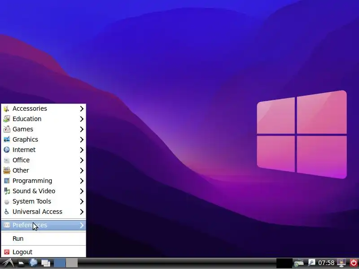359x269 pixels.
Task: Expand Games submenu arrow
Action: coord(82,129)
